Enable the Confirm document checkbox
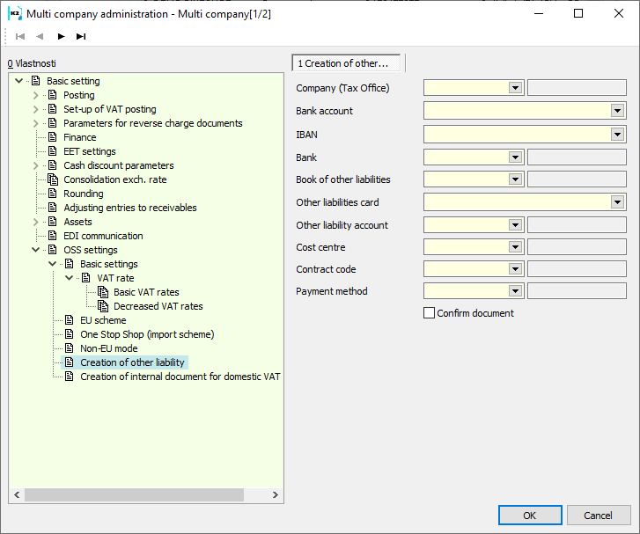The width and height of the screenshot is (640, 534). tap(430, 313)
